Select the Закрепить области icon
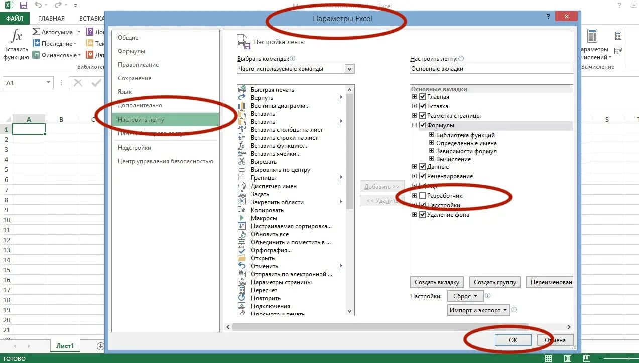 click(242, 202)
